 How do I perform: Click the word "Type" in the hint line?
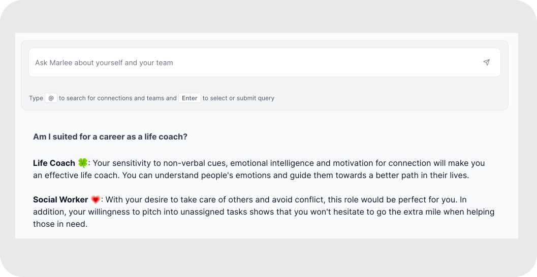[x=36, y=98]
